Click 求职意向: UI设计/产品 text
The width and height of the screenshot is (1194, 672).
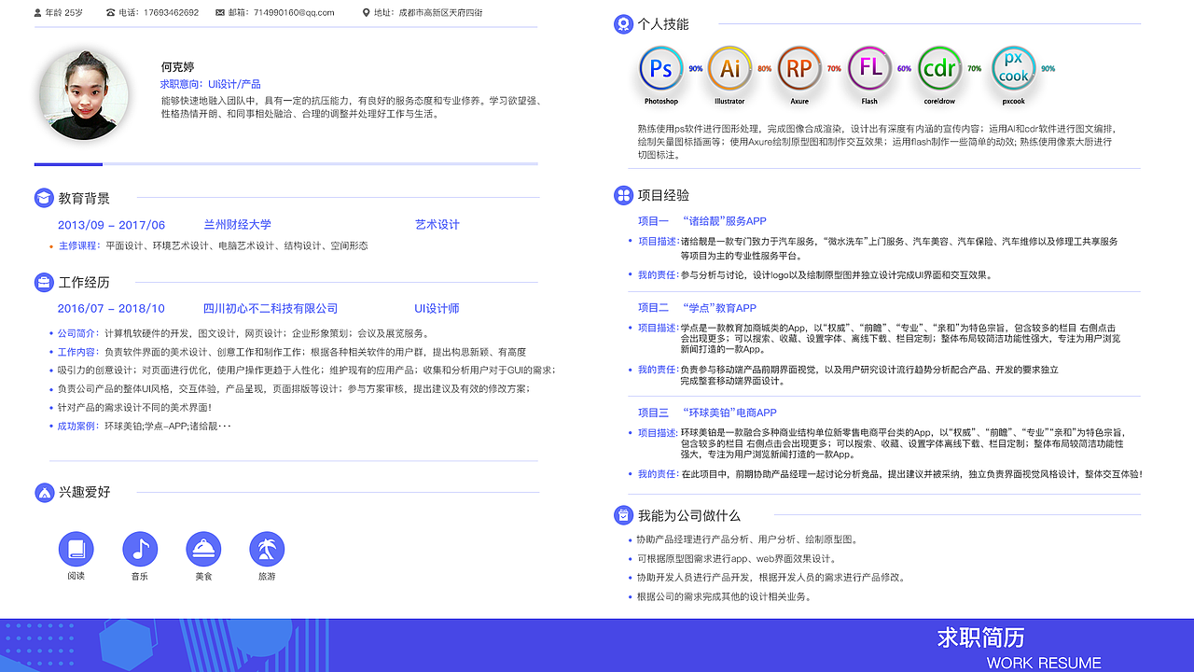pyautogui.click(x=211, y=84)
